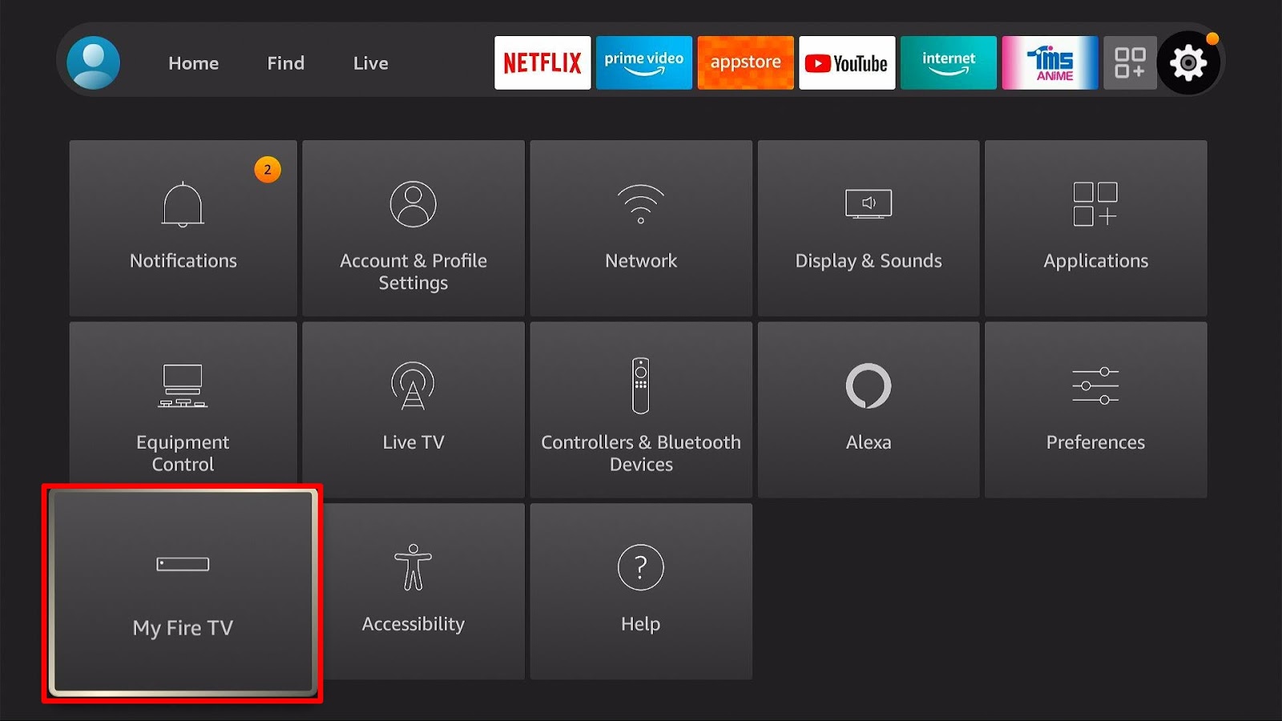The width and height of the screenshot is (1282, 721).
Task: Select Equipment Control tile
Action: 183,410
